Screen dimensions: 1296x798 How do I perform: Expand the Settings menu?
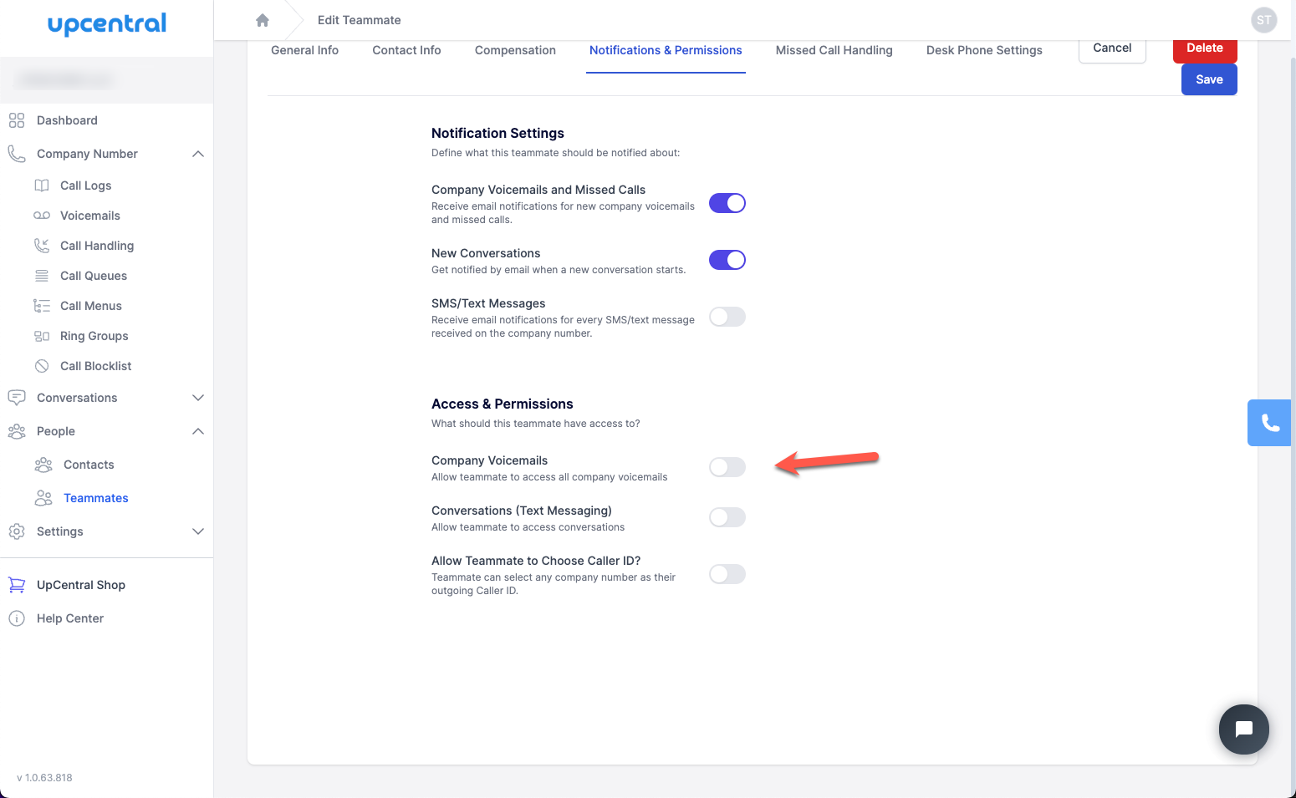(x=198, y=531)
